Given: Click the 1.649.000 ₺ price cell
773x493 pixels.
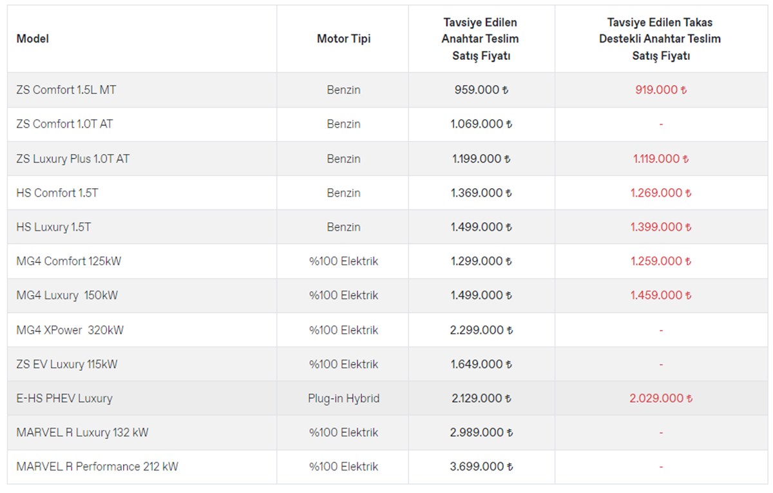Looking at the screenshot, I should coord(482,364).
